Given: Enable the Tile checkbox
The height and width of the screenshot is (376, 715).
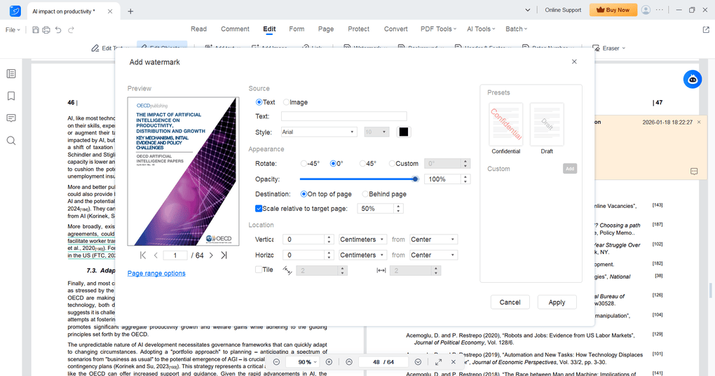Looking at the screenshot, I should pyautogui.click(x=259, y=270).
